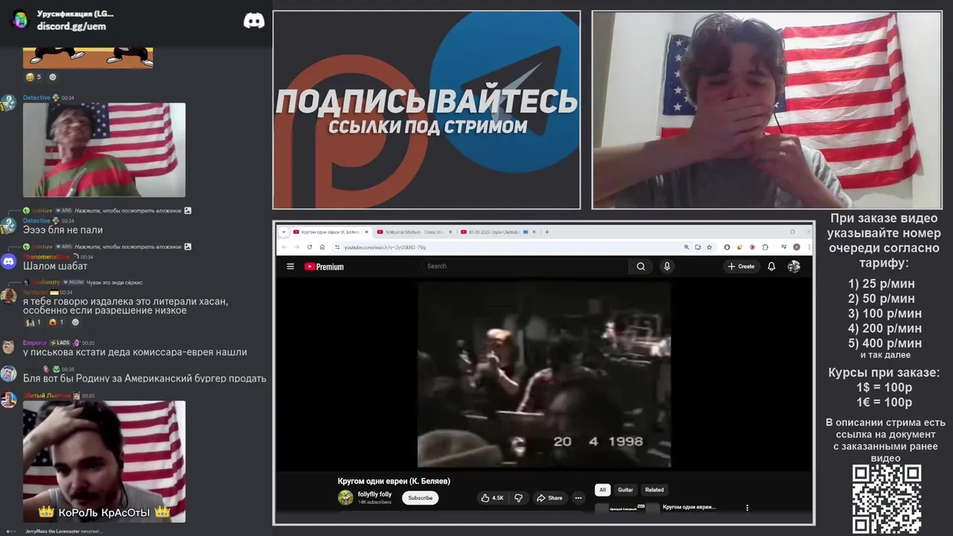953x536 pixels.
Task: Click the message about Американский бургер
Action: pos(144,378)
